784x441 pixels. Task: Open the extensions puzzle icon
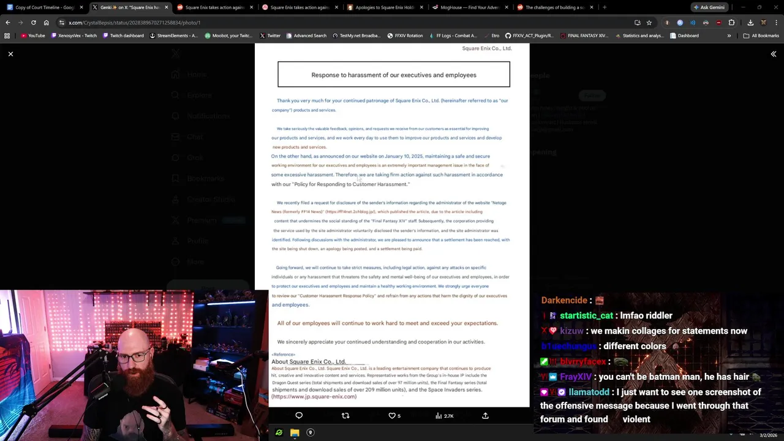pyautogui.click(x=731, y=23)
